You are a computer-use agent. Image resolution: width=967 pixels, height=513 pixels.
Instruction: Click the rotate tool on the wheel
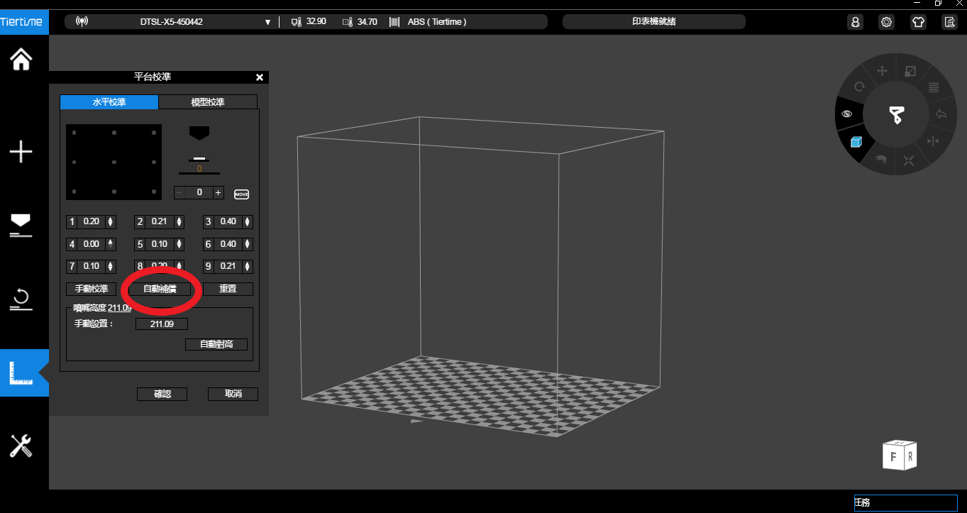(x=859, y=87)
